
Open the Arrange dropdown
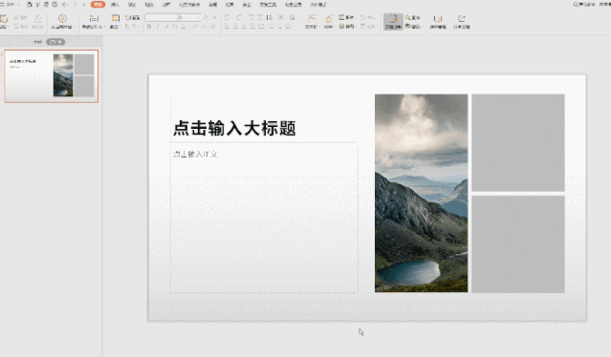[347, 26]
